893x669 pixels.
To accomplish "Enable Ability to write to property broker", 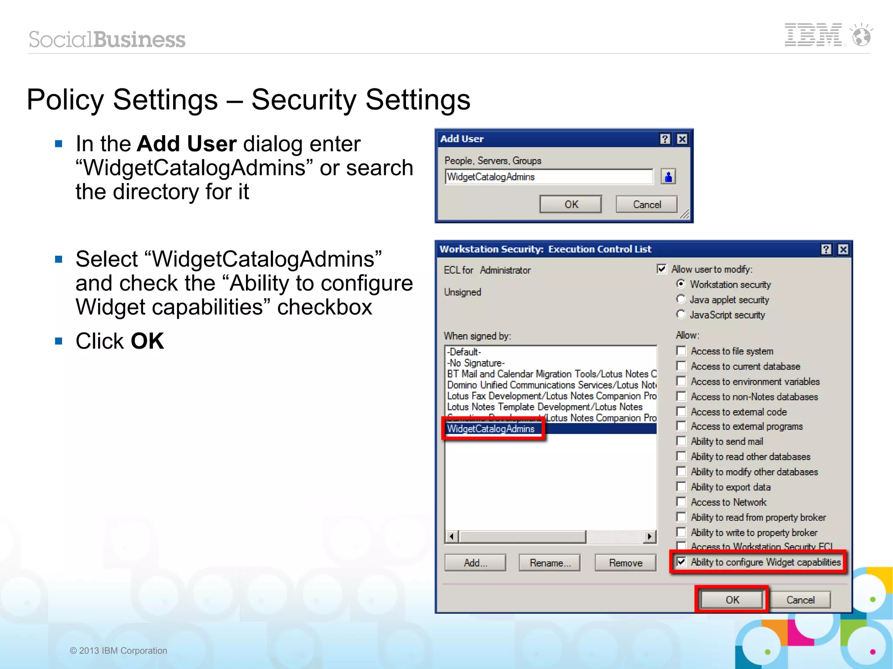I will coord(681,532).
